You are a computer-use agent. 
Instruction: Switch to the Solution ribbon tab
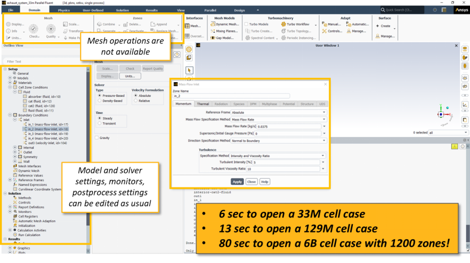(122, 10)
